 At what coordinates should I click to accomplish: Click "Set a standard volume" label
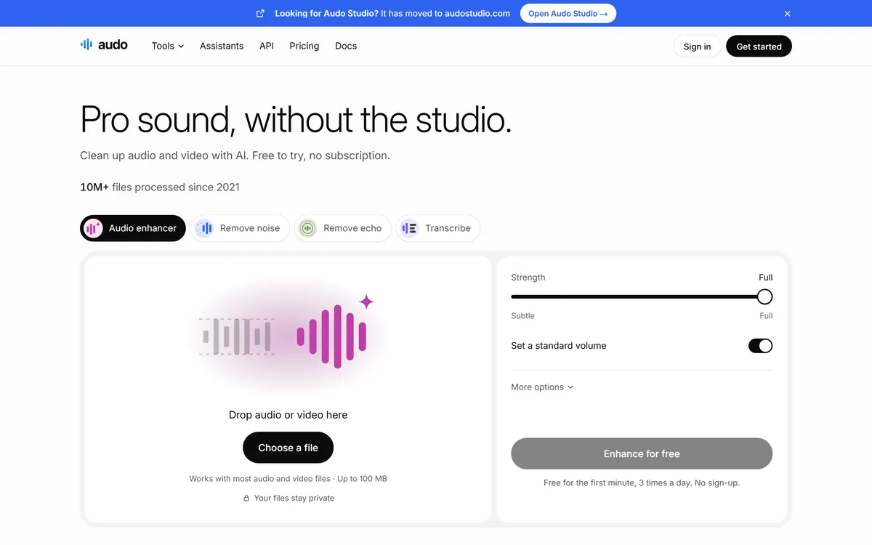pos(559,346)
